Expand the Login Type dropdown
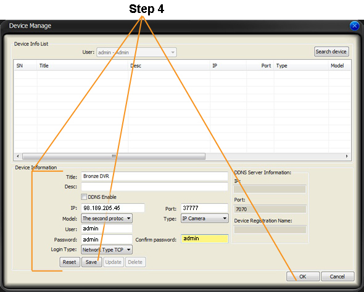Screen dimensions: 364x292 [x=107, y=249]
